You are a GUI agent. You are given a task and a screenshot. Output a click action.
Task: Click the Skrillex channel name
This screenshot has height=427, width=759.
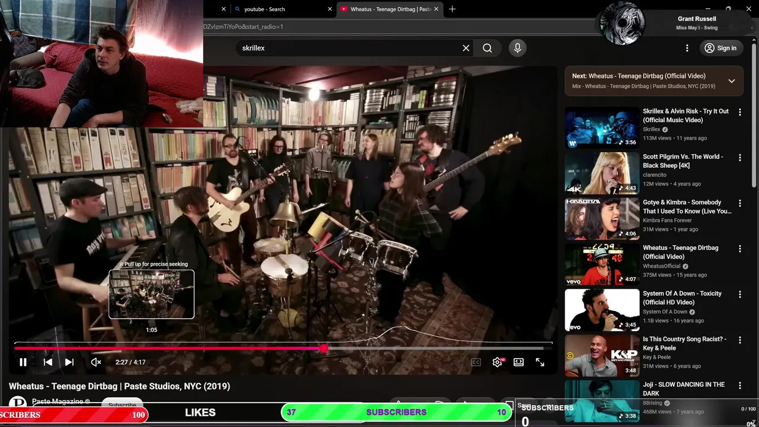pyautogui.click(x=651, y=129)
